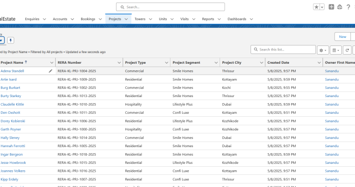Screen dimensions: 355x187
Task: Open Garth Poyner project record
Action: (x=11, y=129)
